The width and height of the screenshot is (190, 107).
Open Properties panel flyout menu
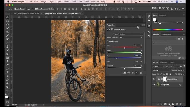coord(144,25)
